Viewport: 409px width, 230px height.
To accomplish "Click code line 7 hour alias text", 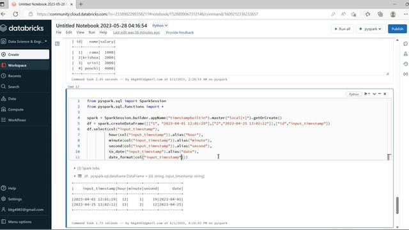I will pos(156,135).
